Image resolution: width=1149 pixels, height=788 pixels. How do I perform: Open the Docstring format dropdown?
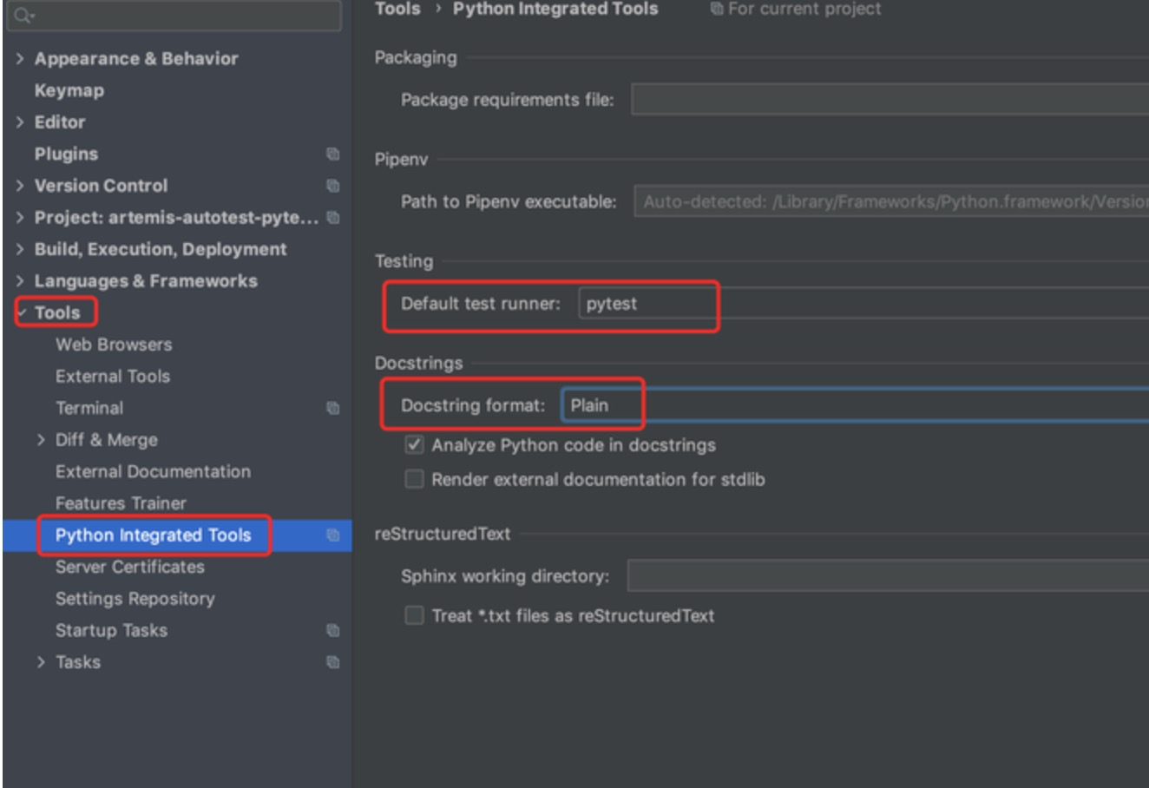click(850, 405)
